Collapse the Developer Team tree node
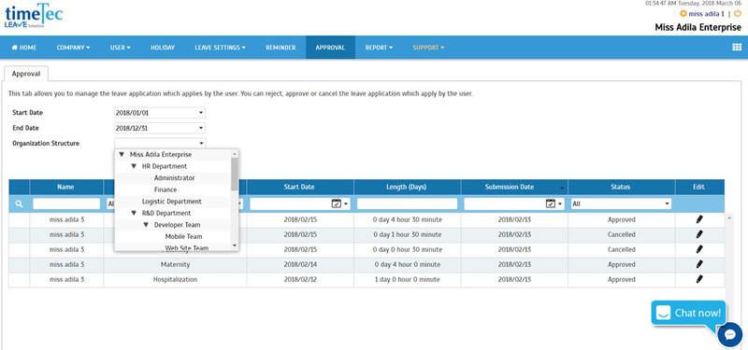The height and width of the screenshot is (350, 748). click(146, 225)
